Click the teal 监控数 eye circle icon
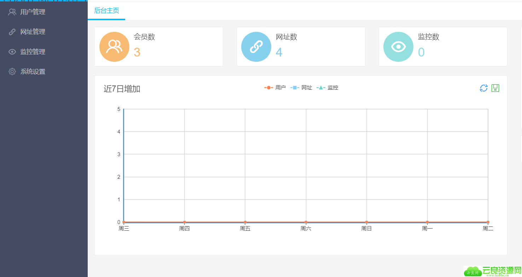This screenshot has height=277, width=522. tap(398, 47)
